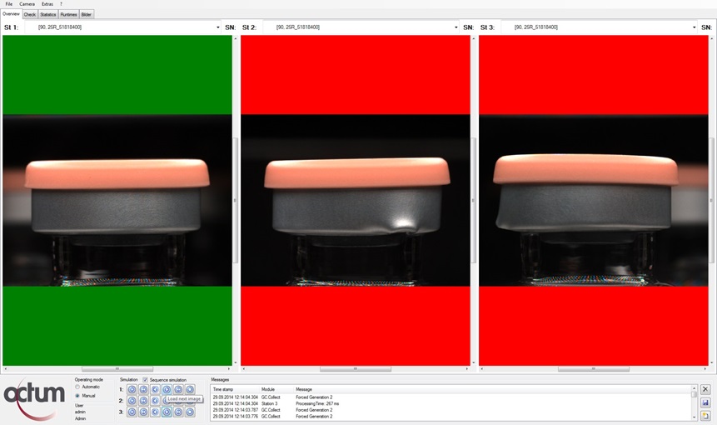
Task: Save messages using the floppy disk icon
Action: pos(705,402)
